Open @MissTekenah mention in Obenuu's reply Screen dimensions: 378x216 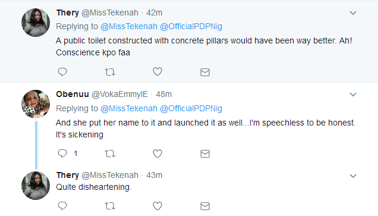[x=129, y=109]
